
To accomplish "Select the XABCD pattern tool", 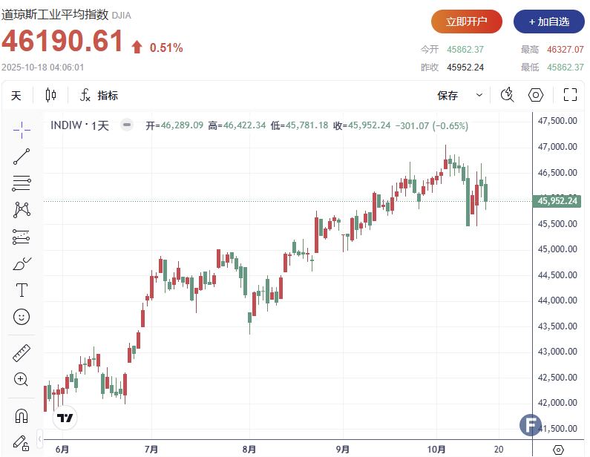I will pyautogui.click(x=22, y=210).
